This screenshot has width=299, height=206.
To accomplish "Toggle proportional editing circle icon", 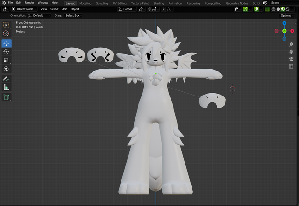I will [x=163, y=9].
